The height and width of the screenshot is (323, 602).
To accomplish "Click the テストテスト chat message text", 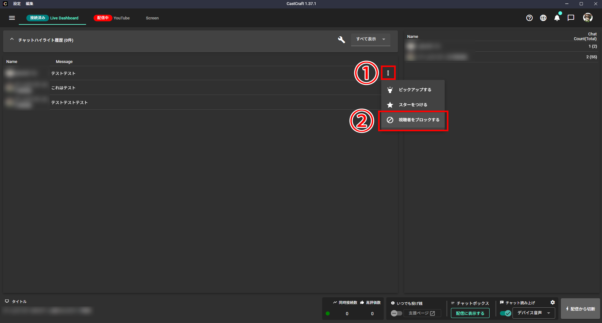I will point(63,73).
